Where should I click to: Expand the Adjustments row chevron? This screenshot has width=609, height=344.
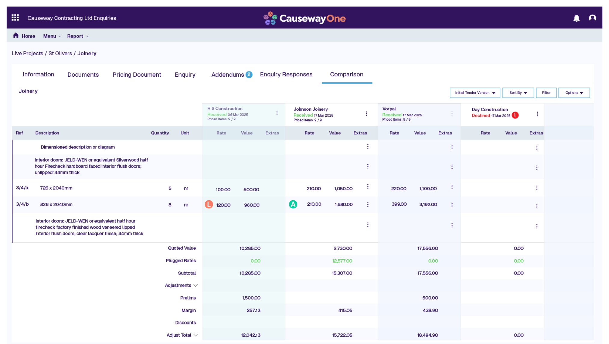[196, 285]
